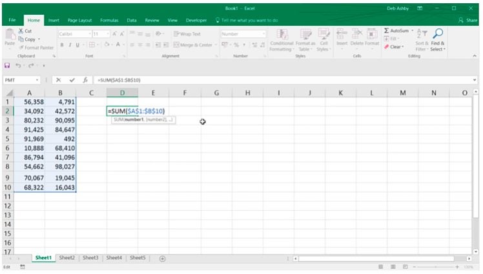This screenshot has width=483, height=274.
Task: Toggle Wrap Text option
Action: 187,34
